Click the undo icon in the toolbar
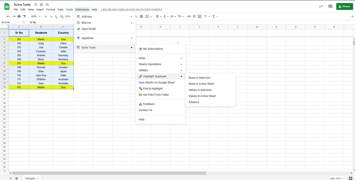The height and width of the screenshot is (180, 355). pos(8,17)
